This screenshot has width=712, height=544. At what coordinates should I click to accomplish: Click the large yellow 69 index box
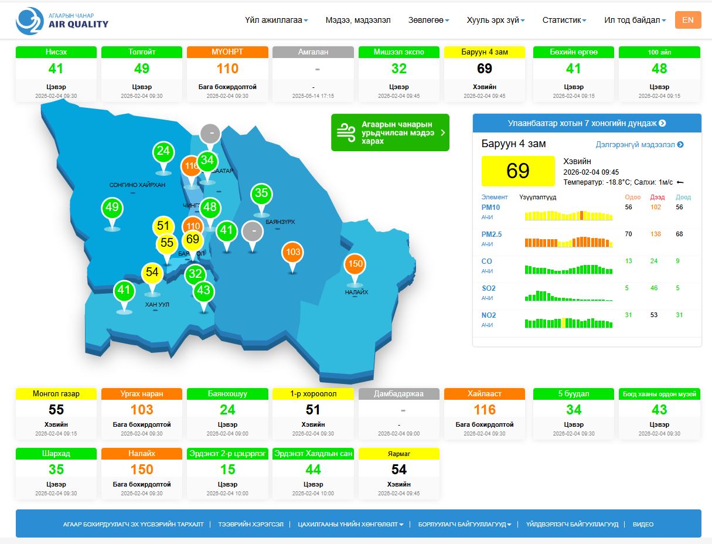[x=517, y=171]
